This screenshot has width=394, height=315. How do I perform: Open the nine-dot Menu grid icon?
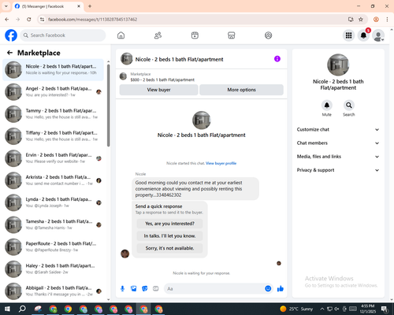click(348, 35)
